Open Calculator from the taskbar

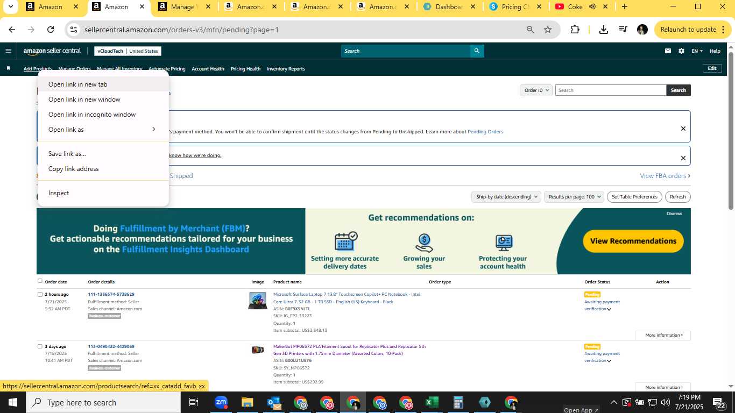458,402
